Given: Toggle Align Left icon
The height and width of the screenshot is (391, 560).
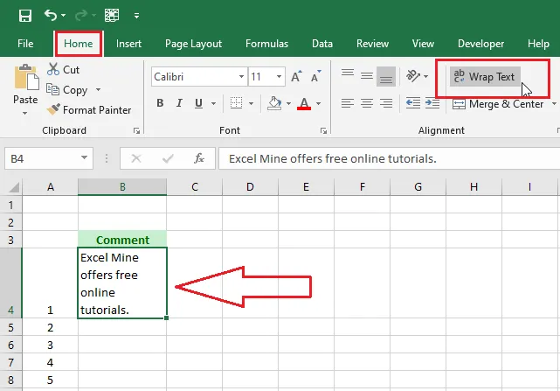Looking at the screenshot, I should [x=348, y=103].
